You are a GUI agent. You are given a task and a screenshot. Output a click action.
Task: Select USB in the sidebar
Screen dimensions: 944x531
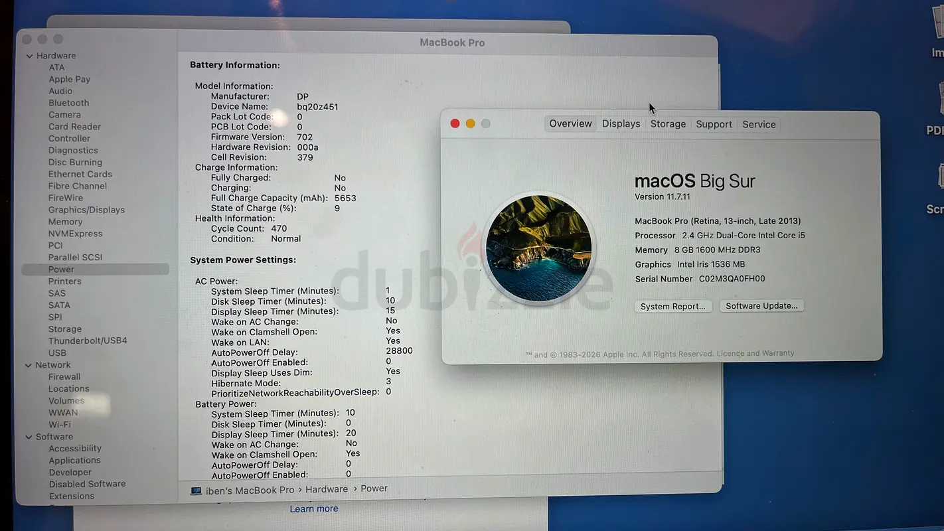(x=57, y=353)
